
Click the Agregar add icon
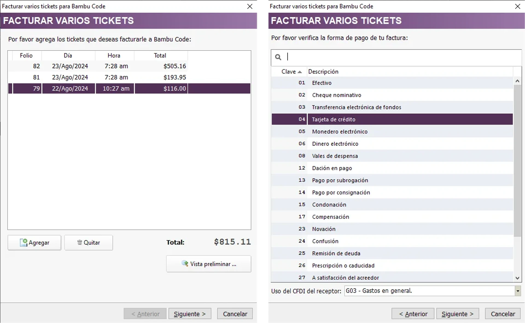(x=23, y=243)
